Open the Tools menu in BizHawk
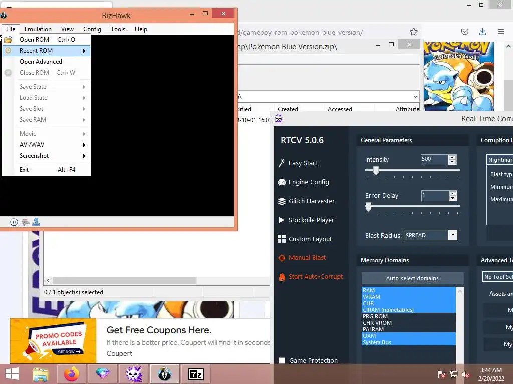 pos(118,29)
